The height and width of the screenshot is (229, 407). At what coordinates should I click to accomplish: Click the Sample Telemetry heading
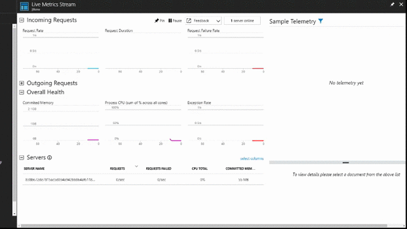(x=293, y=21)
